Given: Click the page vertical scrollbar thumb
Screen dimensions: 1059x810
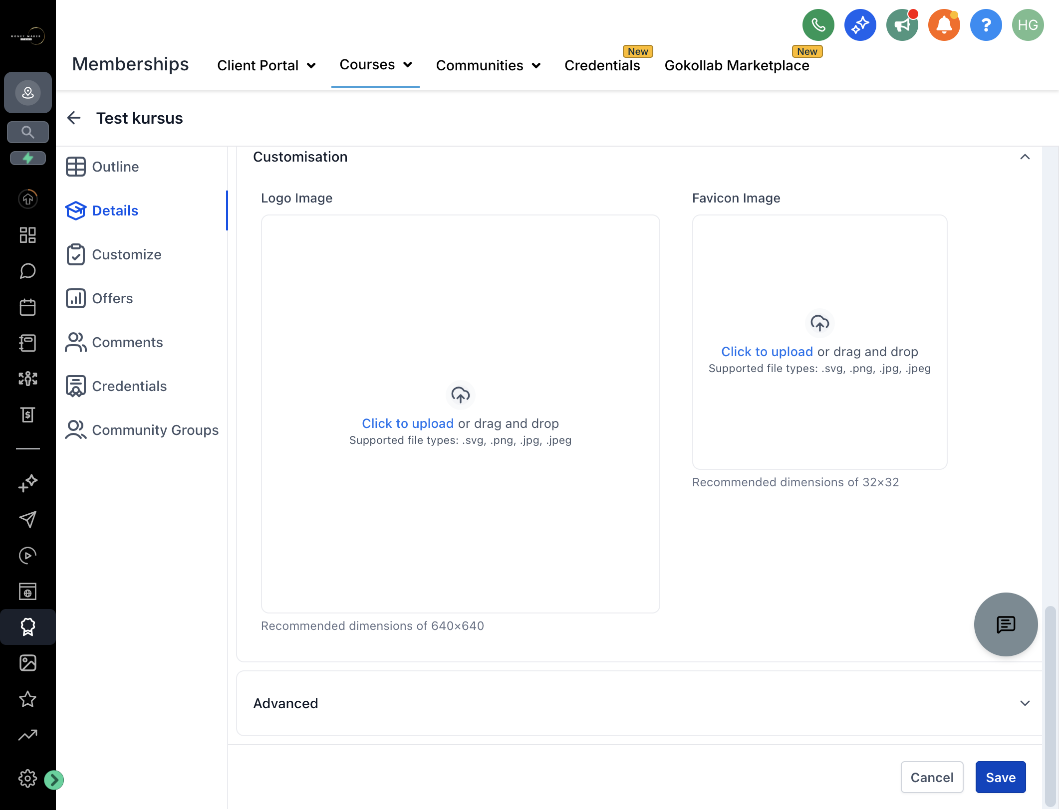Looking at the screenshot, I should click(x=1050, y=706).
